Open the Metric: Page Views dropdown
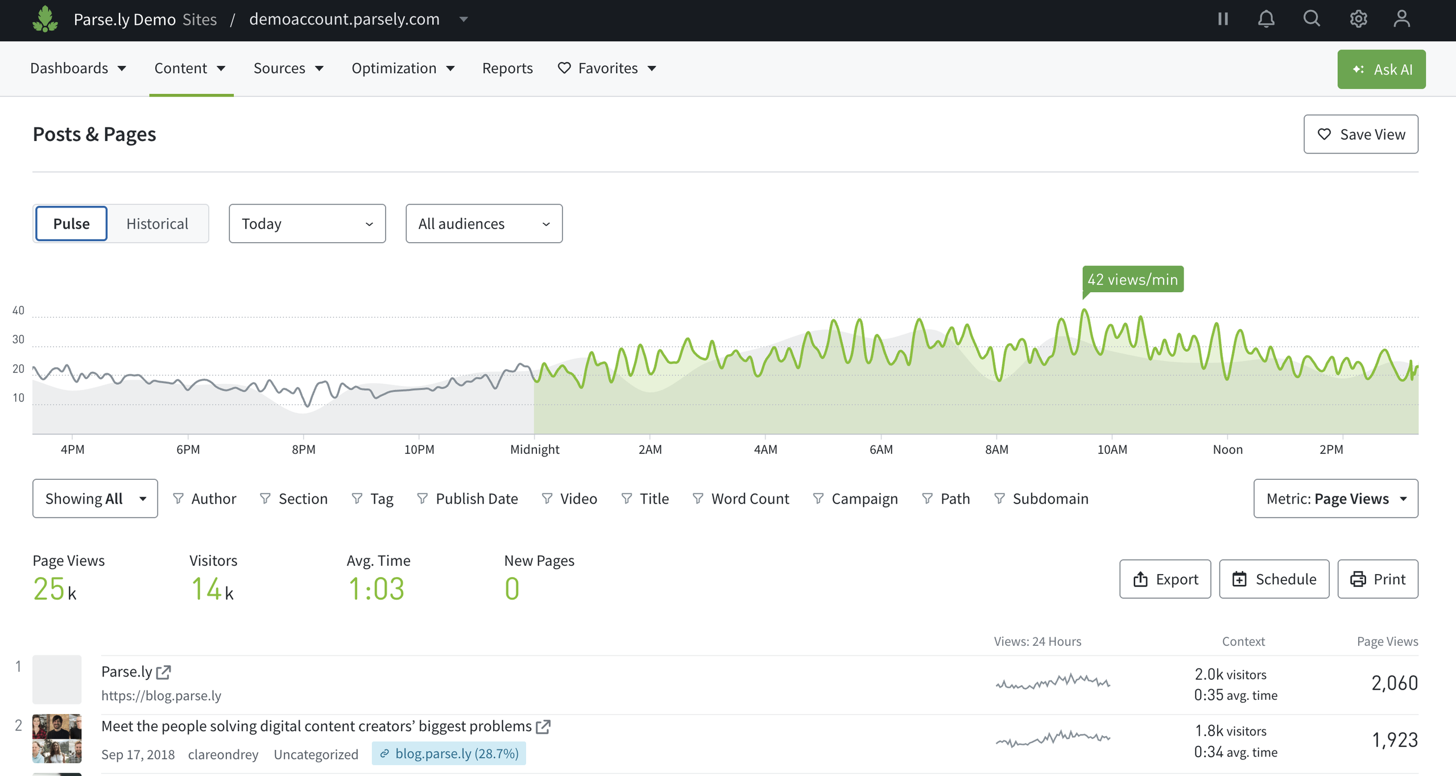The height and width of the screenshot is (776, 1456). click(1335, 499)
